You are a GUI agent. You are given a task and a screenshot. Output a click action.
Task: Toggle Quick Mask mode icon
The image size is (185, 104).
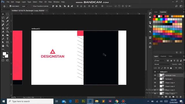(3, 60)
